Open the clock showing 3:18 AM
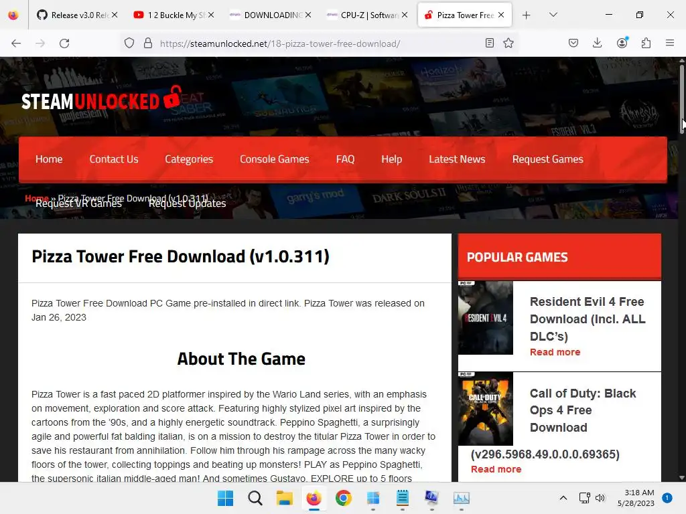The height and width of the screenshot is (514, 686). click(636, 498)
